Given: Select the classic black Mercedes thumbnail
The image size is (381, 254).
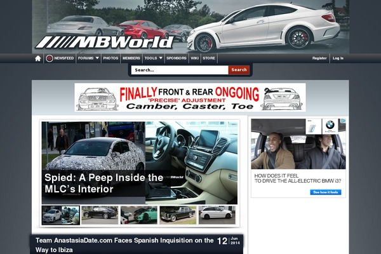Looking at the screenshot, I should pyautogui.click(x=178, y=215).
